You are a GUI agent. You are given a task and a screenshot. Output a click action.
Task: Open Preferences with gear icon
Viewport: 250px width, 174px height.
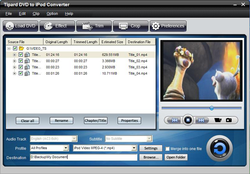168,26
